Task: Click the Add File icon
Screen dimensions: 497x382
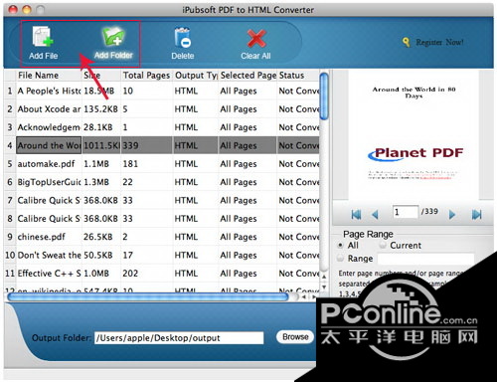Action: click(43, 37)
